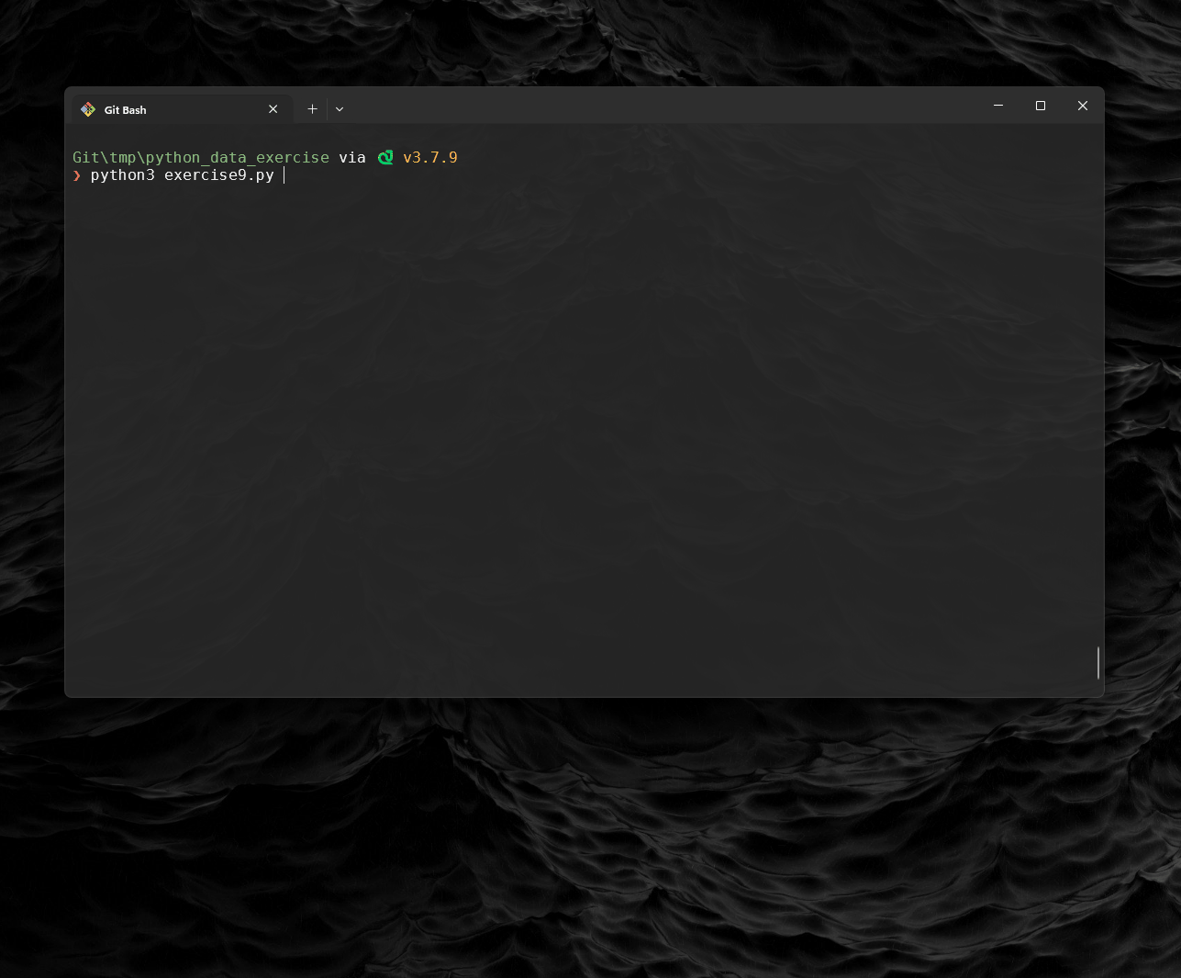Close the terminal window
Image resolution: width=1181 pixels, height=978 pixels.
tap(1083, 106)
